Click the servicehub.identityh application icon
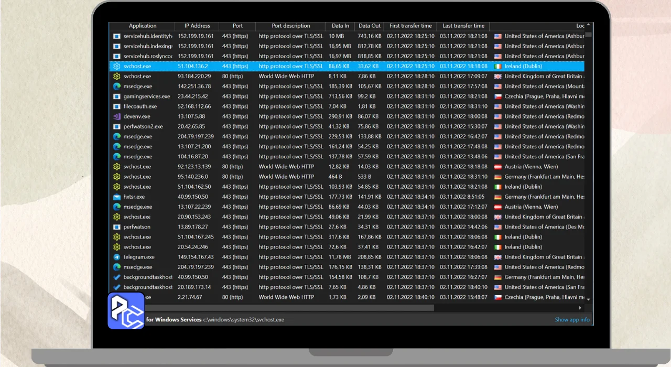The image size is (671, 367). 117,36
